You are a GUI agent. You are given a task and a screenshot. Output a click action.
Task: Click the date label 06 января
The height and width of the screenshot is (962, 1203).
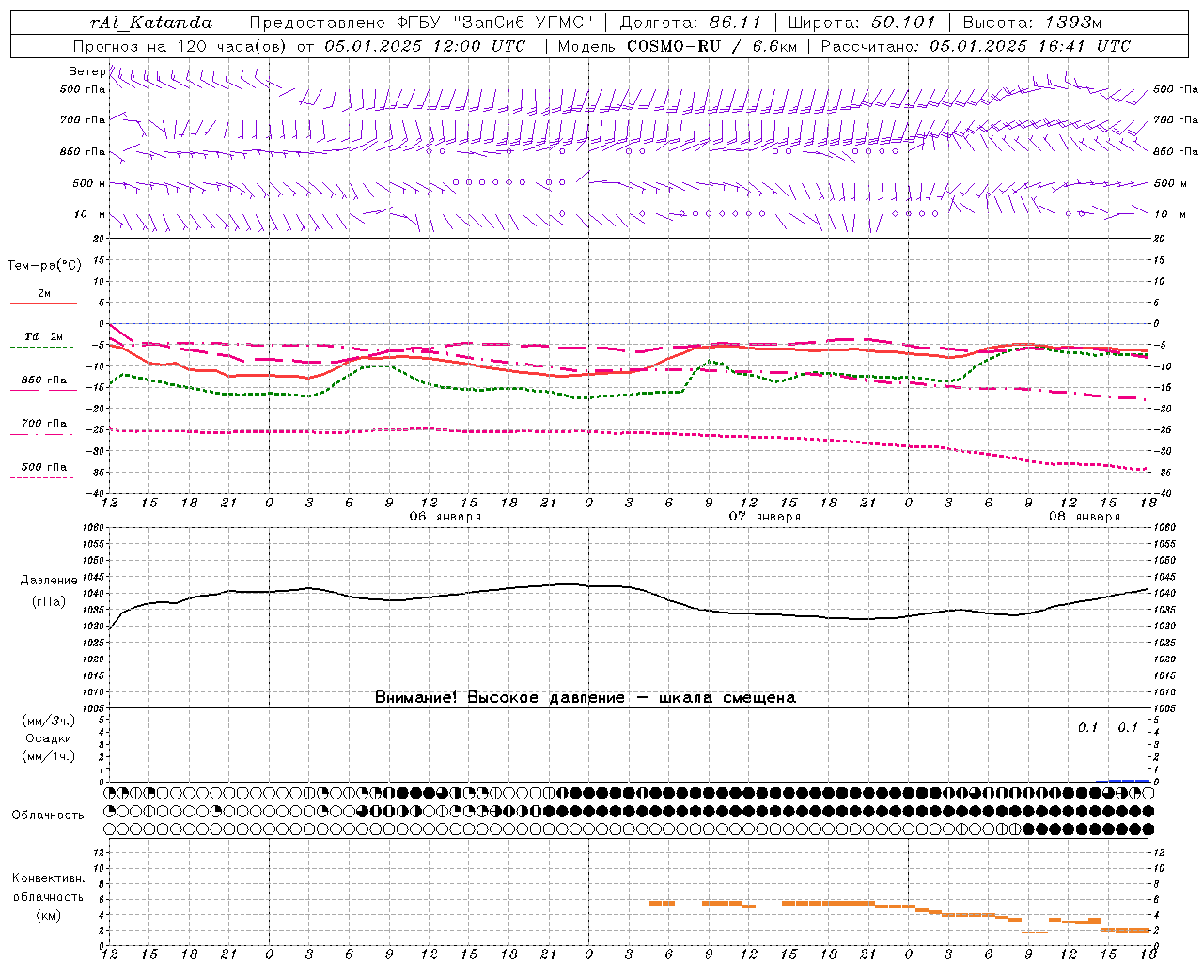click(x=445, y=517)
